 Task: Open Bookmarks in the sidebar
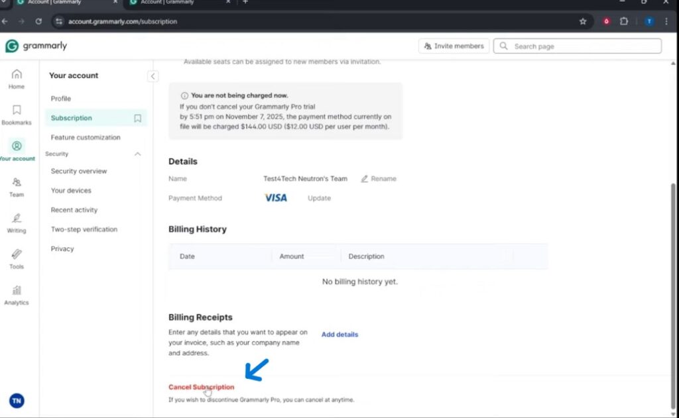click(x=17, y=114)
